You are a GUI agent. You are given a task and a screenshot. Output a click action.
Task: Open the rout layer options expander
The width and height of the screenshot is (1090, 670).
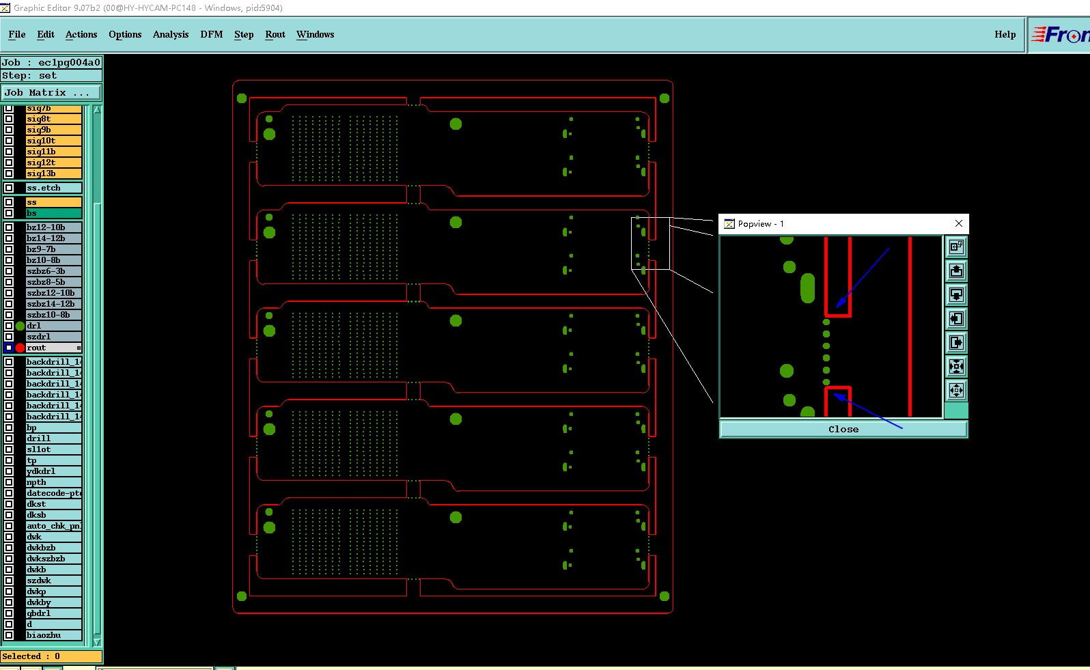coord(79,348)
